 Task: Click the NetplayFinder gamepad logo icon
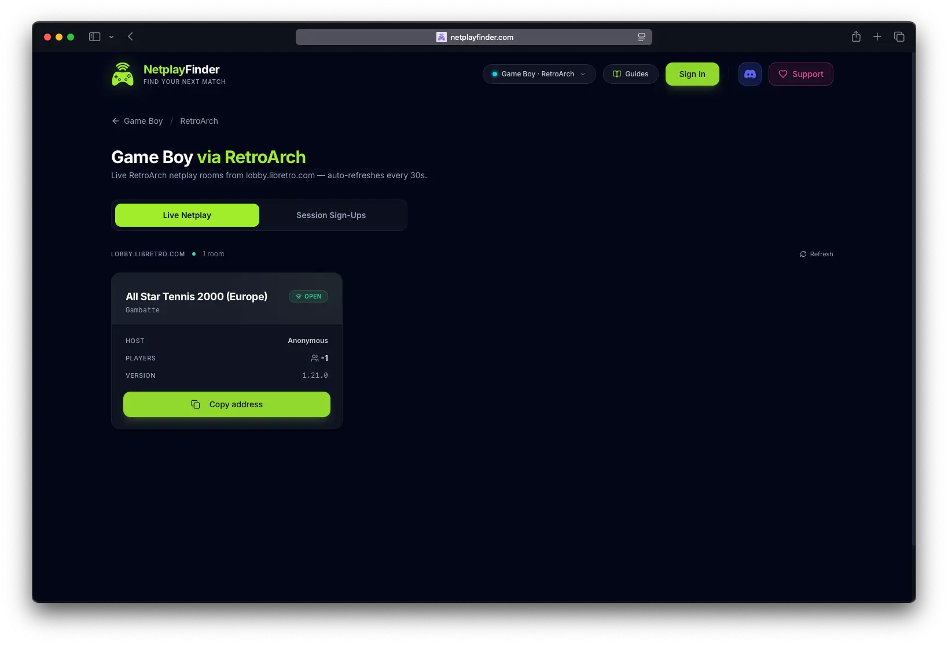(x=123, y=74)
